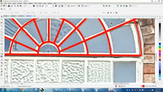163x92 pixels.
Task: Select the Rectangle tool
Action: 2,35
